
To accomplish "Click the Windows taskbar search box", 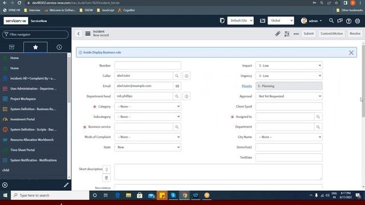I will pos(50,195).
